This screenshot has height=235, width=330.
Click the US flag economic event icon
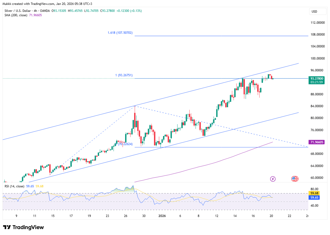tap(295, 179)
